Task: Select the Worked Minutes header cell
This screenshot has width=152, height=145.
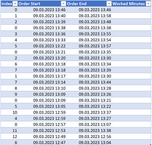Action: [x=131, y=4]
